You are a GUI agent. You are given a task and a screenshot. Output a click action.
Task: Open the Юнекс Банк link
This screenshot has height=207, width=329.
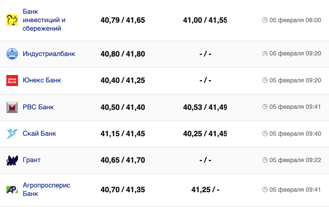coord(42,80)
